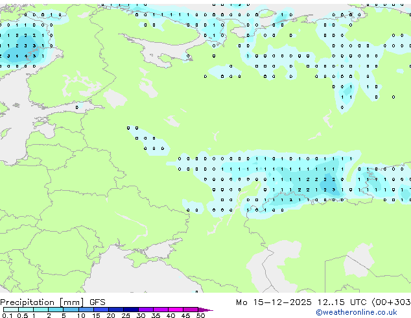Click the 0.1–0.5 mm palest legend swatch
Image resolution: width=411 pixels, height=318 pixels.
pos(11,310)
